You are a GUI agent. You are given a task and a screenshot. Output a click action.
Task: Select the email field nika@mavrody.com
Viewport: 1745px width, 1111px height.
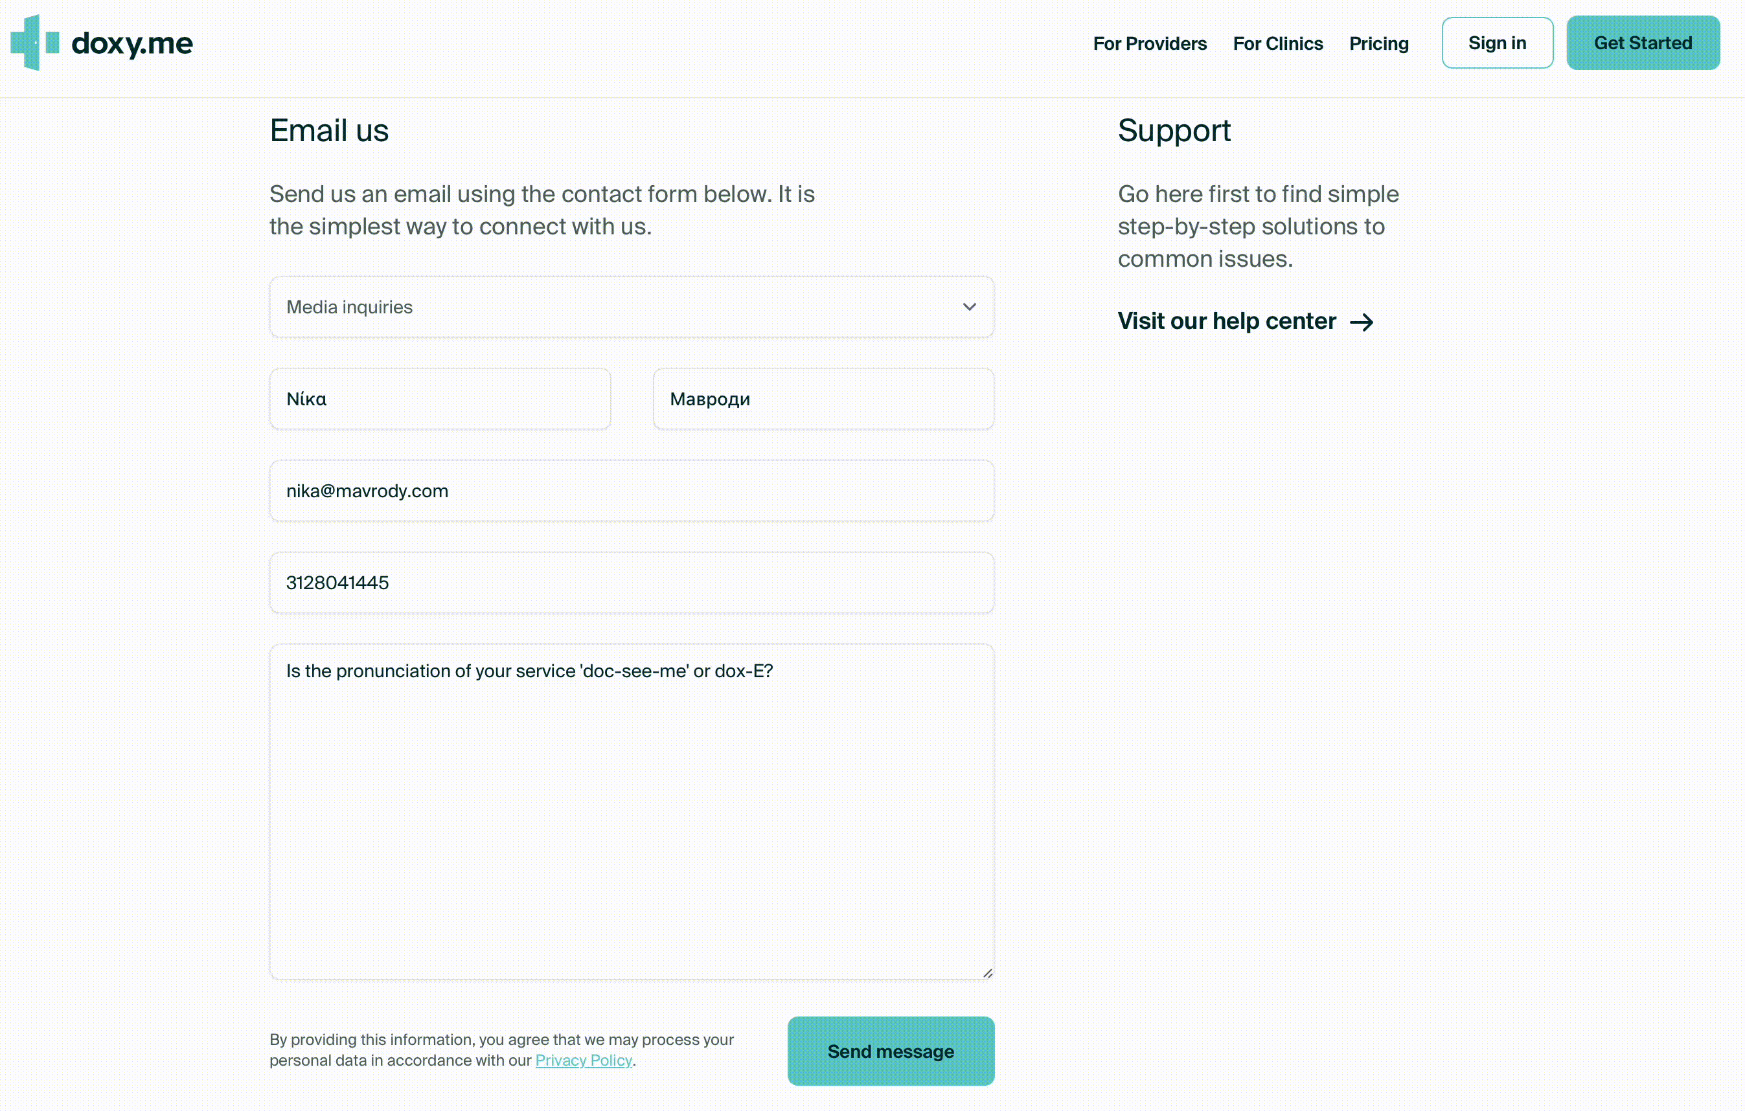(x=631, y=491)
